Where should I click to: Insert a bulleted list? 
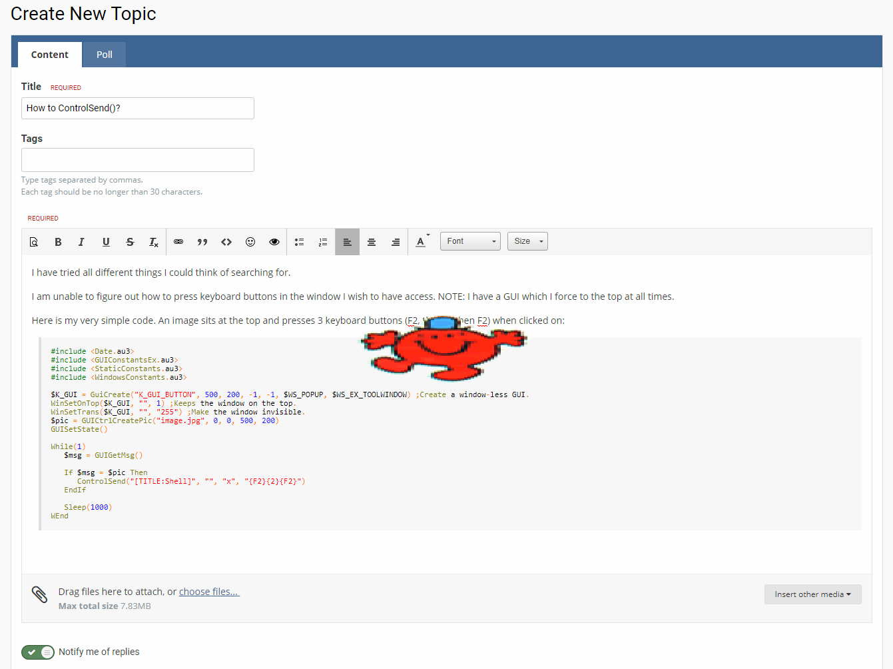[299, 242]
